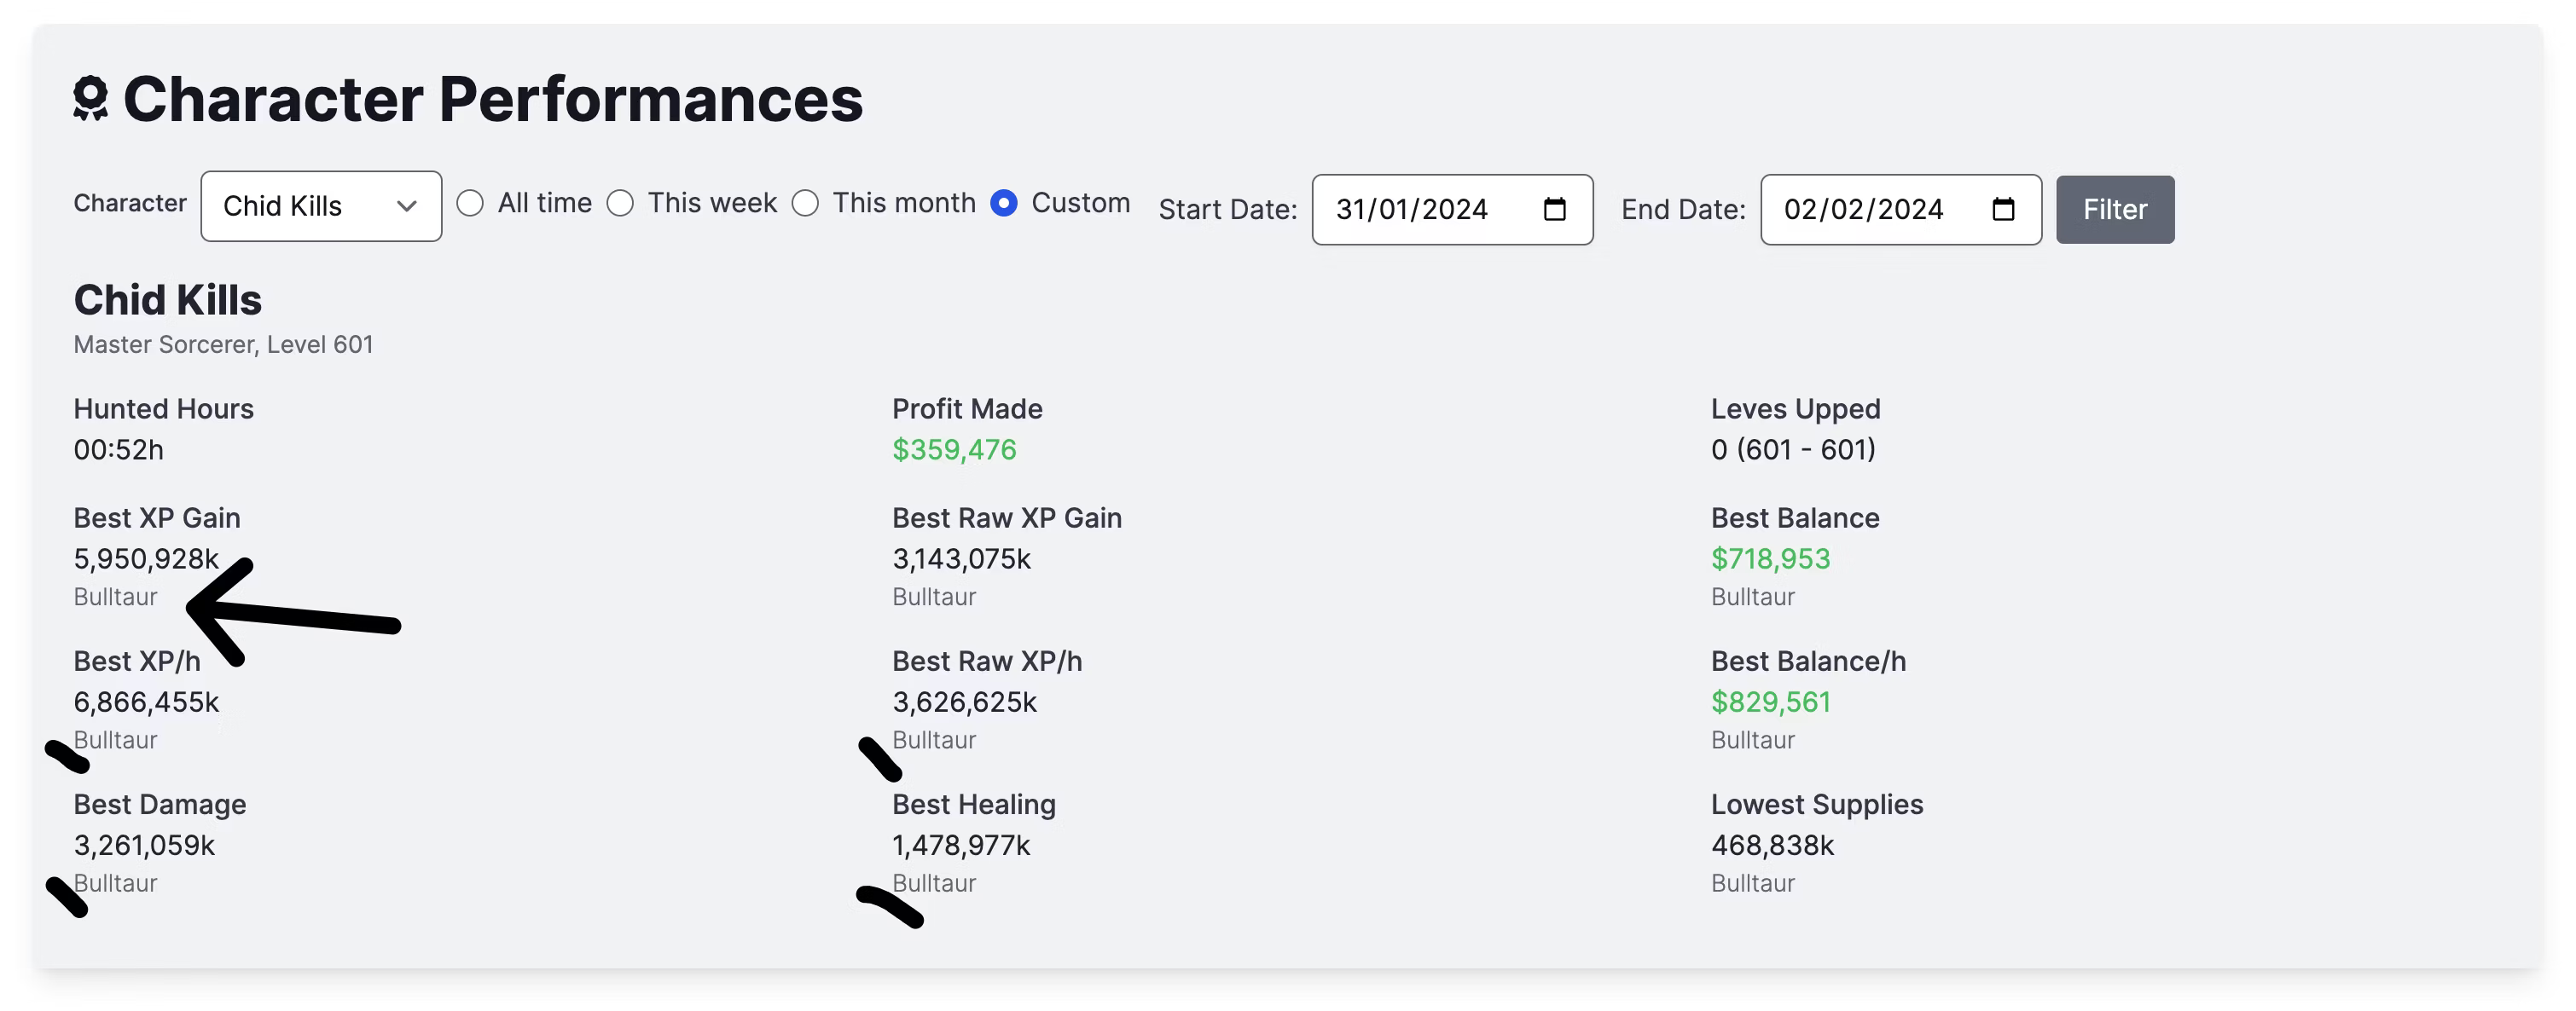Open the Chid Kills character selector
Image resolution: width=2576 pixels, height=1011 pixels.
coord(321,207)
